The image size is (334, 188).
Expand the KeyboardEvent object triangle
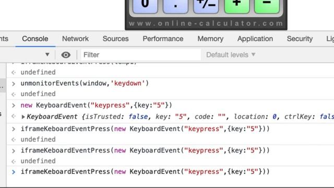[x=23, y=117]
